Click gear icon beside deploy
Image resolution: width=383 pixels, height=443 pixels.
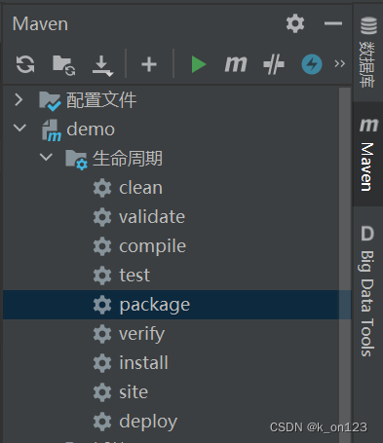tap(102, 422)
